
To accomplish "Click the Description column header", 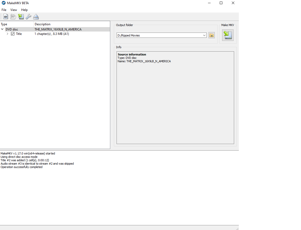I will coord(72,24).
